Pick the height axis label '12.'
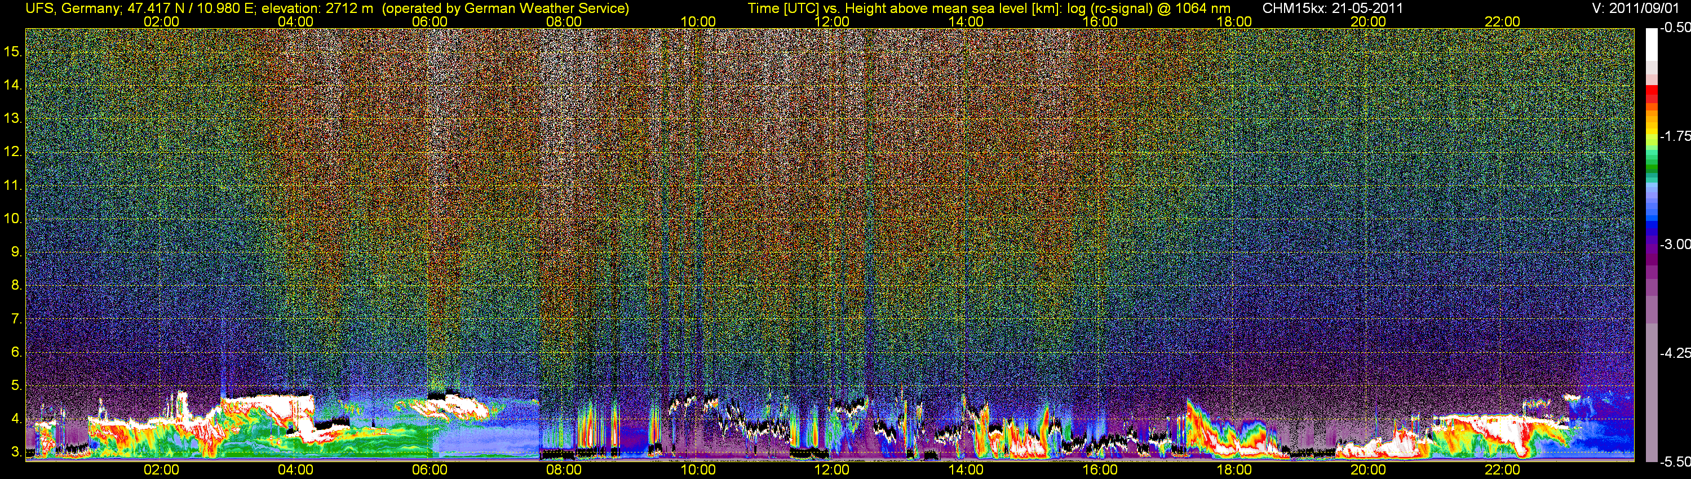1691x479 pixels. pyautogui.click(x=13, y=152)
